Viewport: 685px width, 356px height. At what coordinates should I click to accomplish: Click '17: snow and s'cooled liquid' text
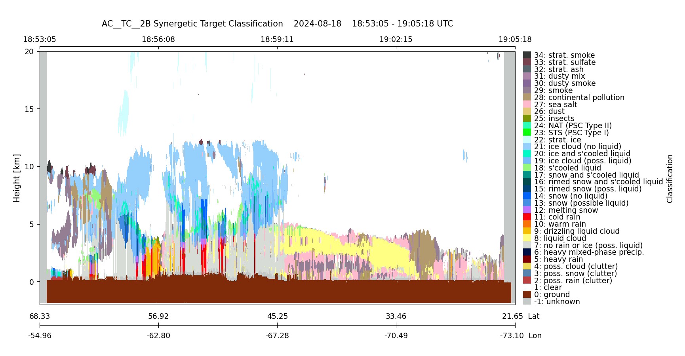tap(586, 175)
